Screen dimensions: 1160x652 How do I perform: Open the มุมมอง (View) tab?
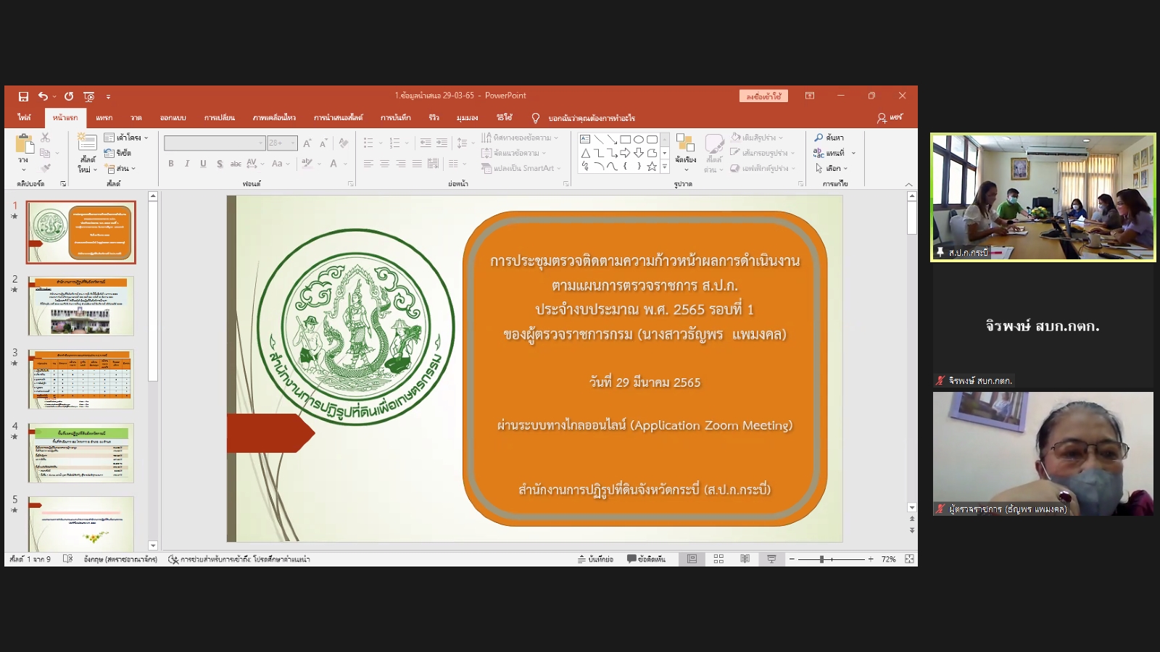[x=467, y=117]
